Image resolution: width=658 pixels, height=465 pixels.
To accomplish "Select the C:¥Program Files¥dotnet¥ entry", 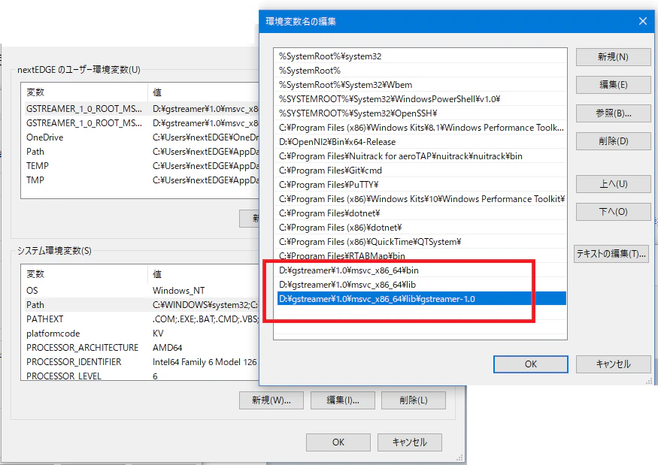I will [x=420, y=213].
